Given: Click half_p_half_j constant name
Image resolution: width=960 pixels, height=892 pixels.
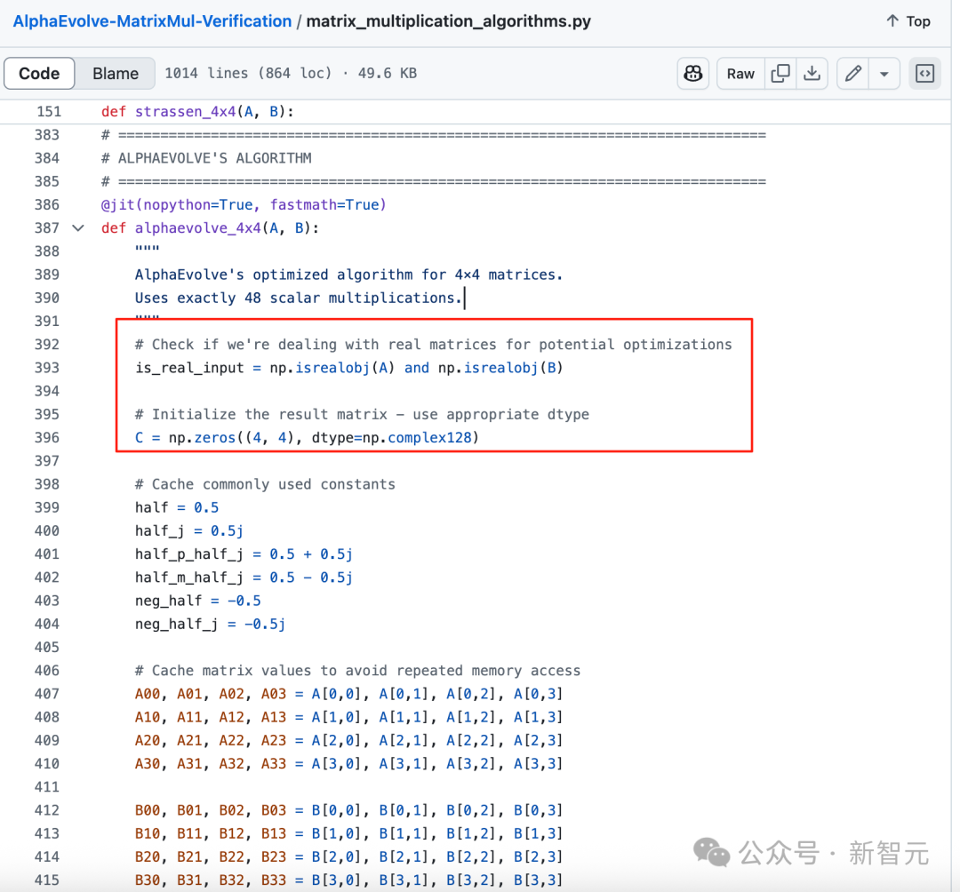Looking at the screenshot, I should [189, 554].
